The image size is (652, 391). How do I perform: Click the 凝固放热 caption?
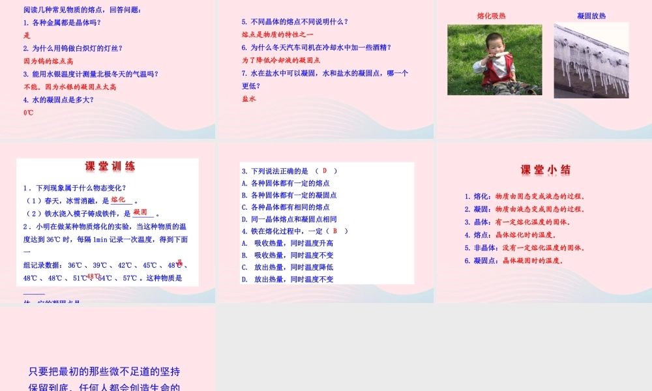tap(591, 16)
